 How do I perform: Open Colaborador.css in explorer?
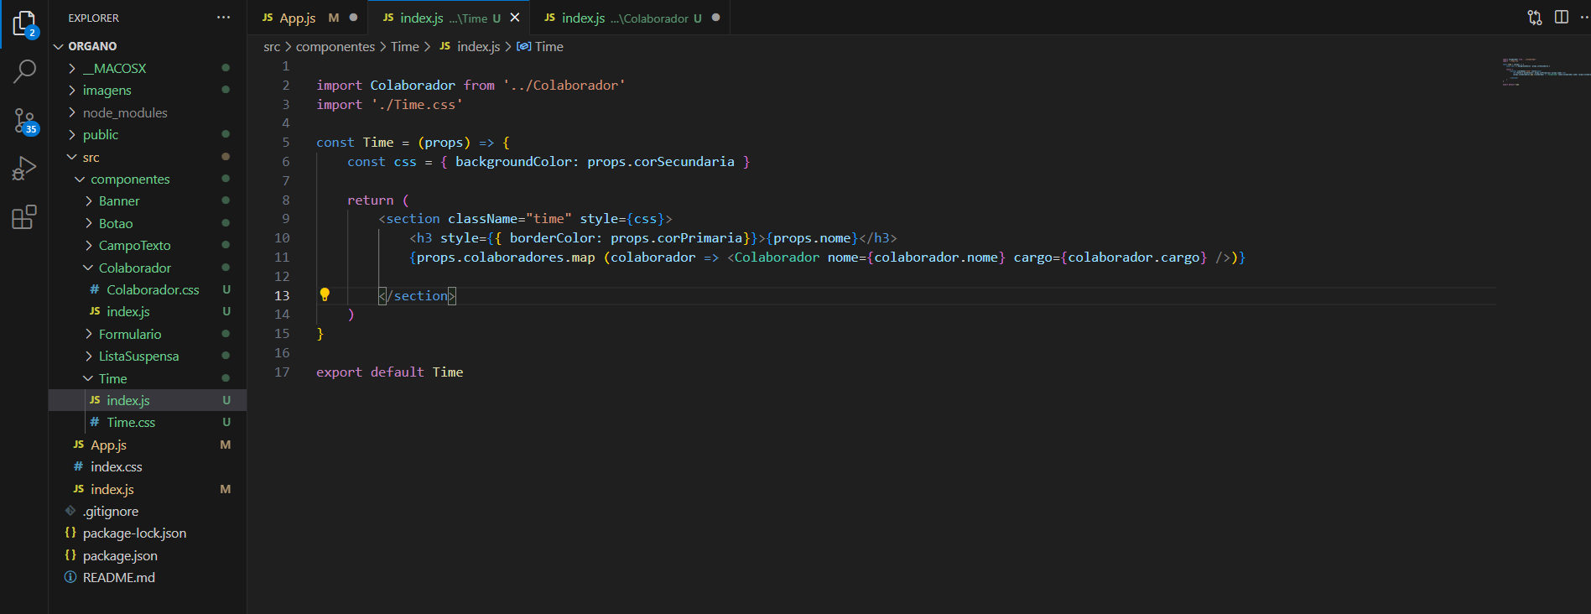click(148, 289)
